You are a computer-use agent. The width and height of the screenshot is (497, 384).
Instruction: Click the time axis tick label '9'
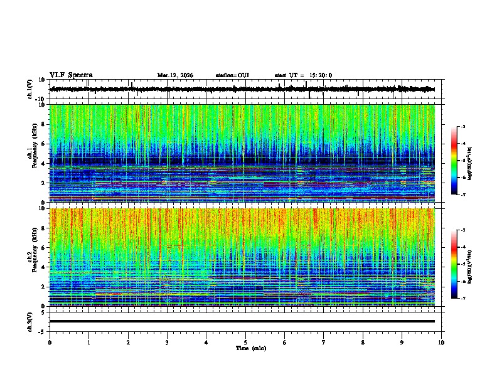(402, 343)
